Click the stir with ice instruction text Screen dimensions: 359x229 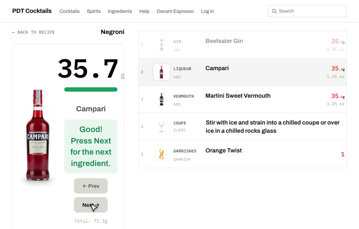(x=272, y=127)
